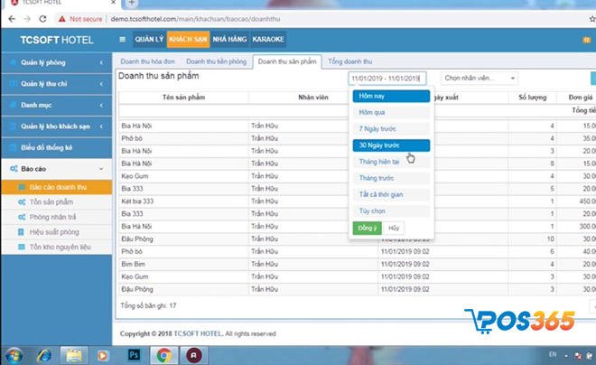Expand Quản lý kho khách sạn section

pos(101,126)
